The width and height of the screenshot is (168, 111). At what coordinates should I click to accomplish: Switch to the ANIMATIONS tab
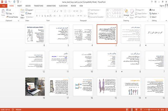click(x=51, y=6)
